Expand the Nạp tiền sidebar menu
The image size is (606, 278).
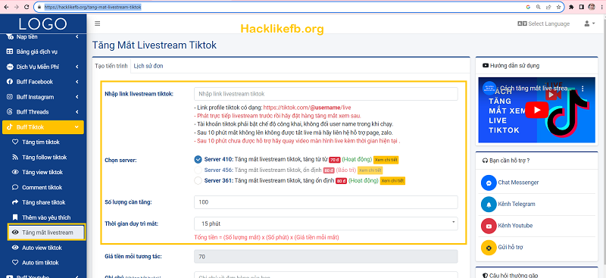(x=43, y=36)
